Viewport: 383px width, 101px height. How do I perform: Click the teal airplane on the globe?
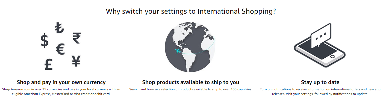click(x=178, y=51)
